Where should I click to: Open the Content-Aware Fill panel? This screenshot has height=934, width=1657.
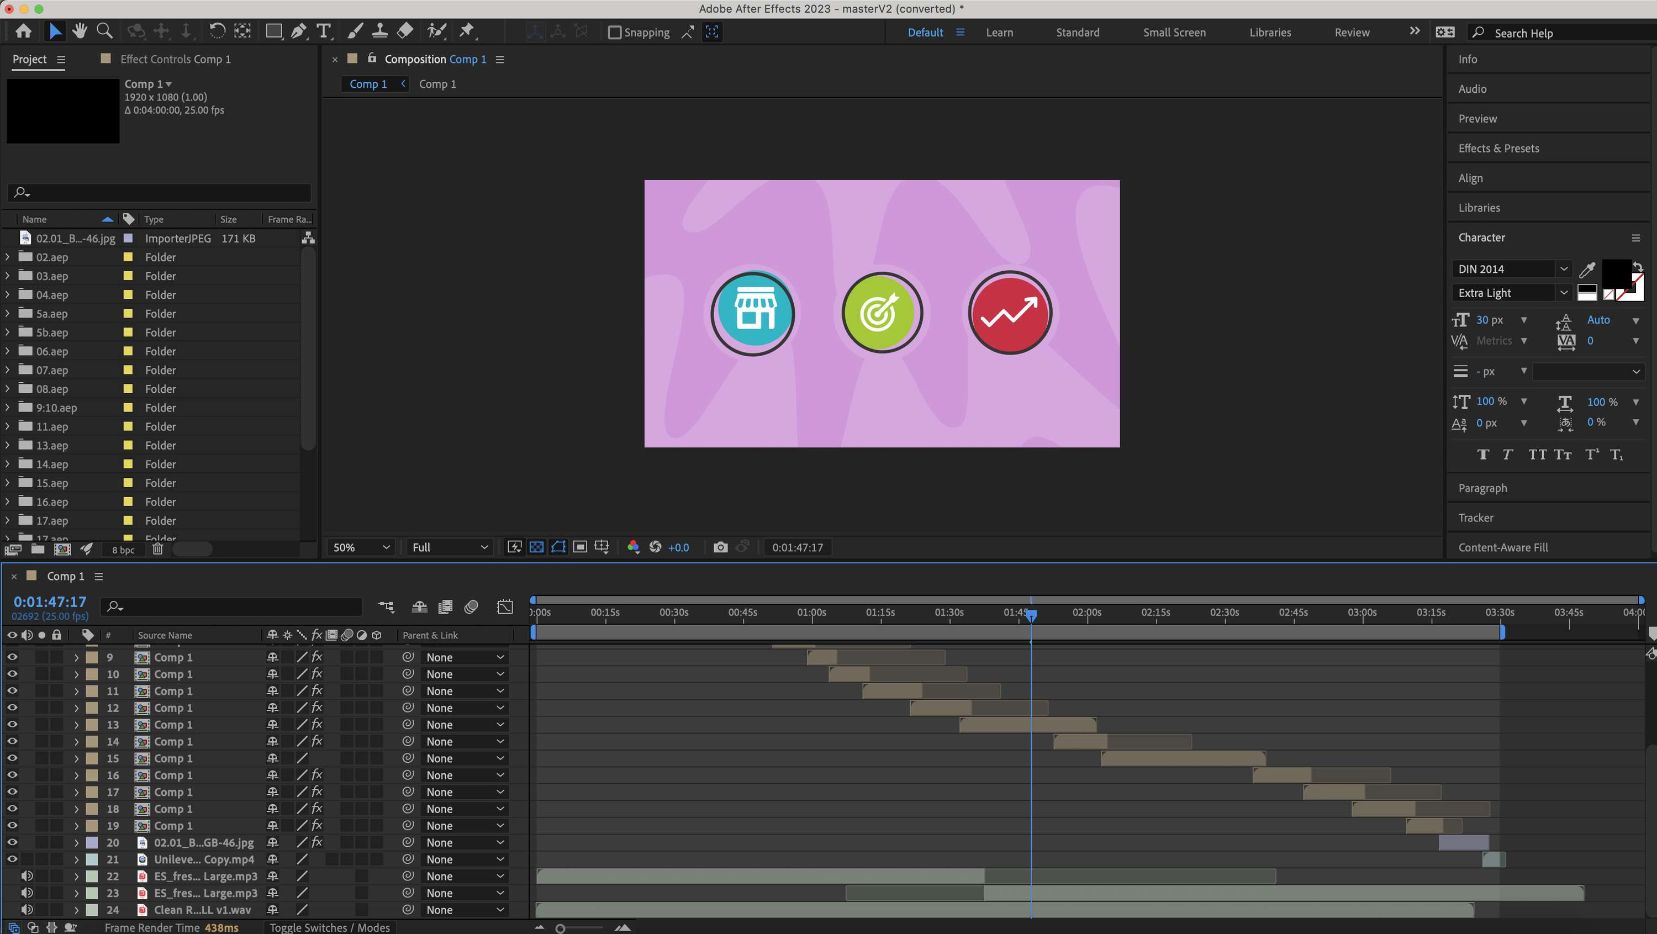(1503, 547)
